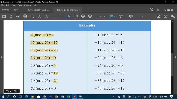Switch to Cryptography and document tab
The height and width of the screenshot is (99, 177).
coord(38,10)
